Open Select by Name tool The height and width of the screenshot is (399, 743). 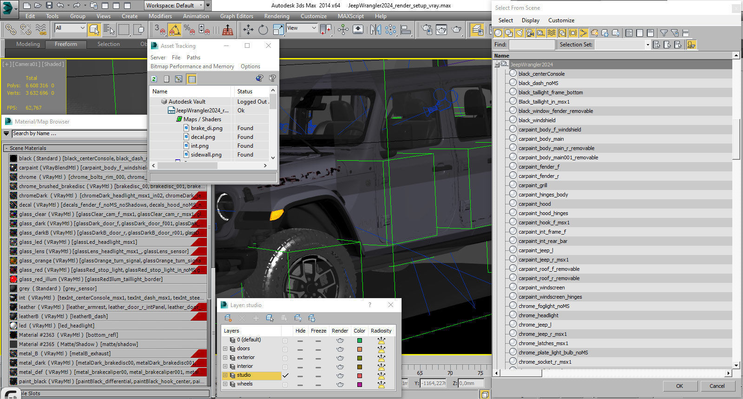click(x=109, y=30)
